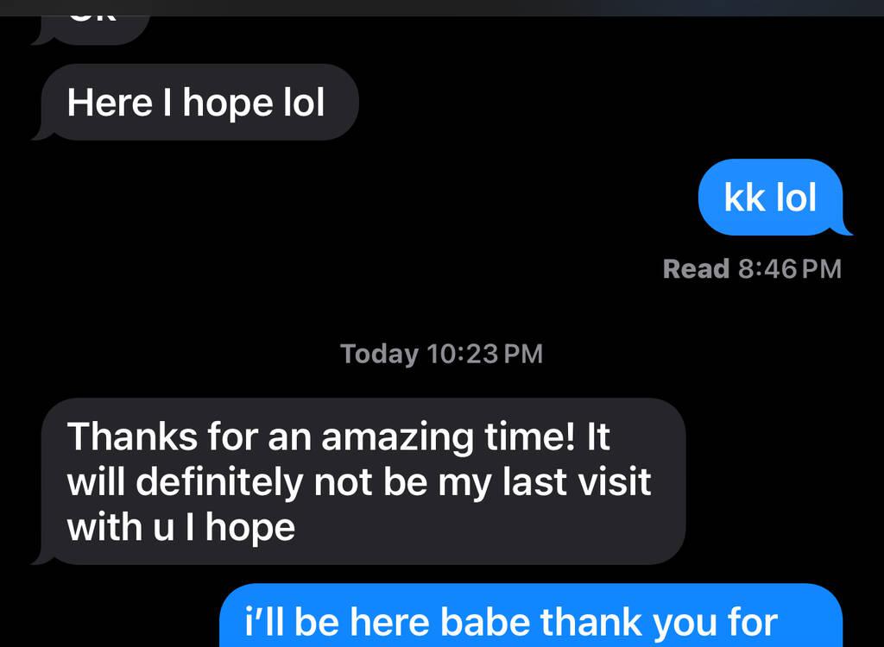Screen dimensions: 884x647
Task: Click "last visit" text in the gray message
Action: [x=576, y=482]
